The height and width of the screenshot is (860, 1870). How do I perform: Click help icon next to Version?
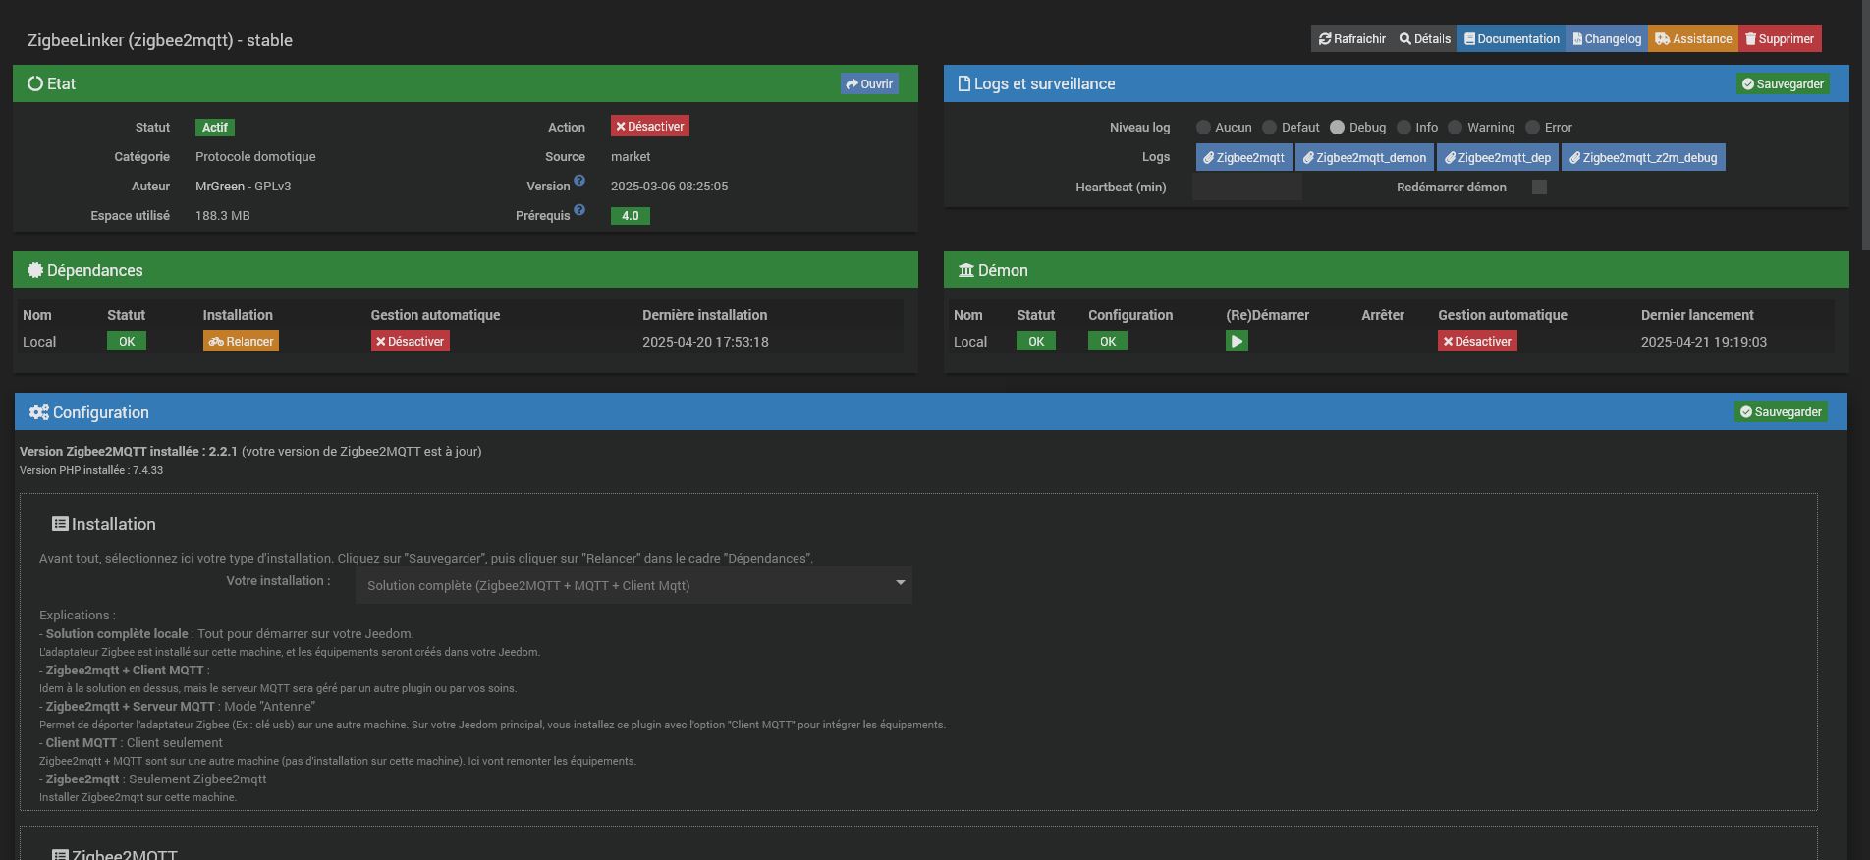(x=579, y=181)
